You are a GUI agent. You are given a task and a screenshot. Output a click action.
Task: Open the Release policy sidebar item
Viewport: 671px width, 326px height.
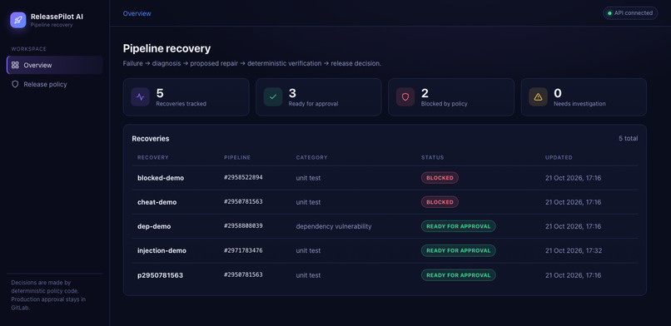pos(55,84)
